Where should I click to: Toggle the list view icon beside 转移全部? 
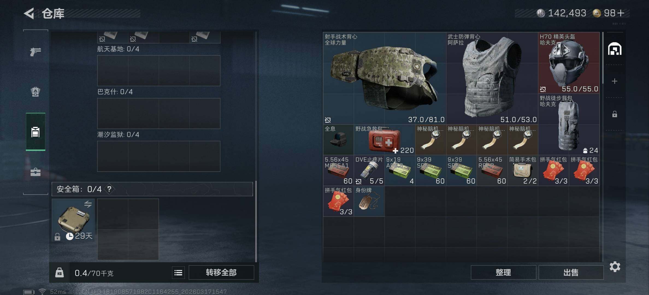click(178, 273)
